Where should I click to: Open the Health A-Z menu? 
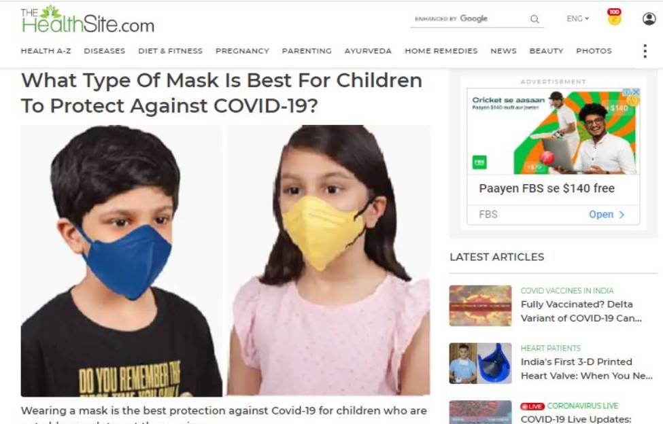point(46,51)
